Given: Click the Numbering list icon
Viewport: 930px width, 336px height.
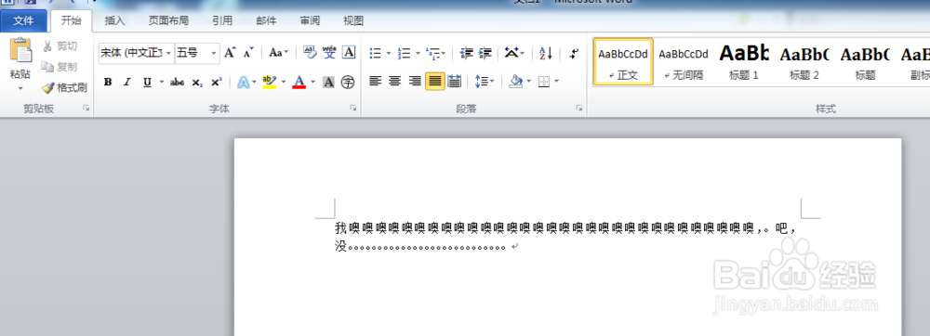Looking at the screenshot, I should [x=405, y=53].
